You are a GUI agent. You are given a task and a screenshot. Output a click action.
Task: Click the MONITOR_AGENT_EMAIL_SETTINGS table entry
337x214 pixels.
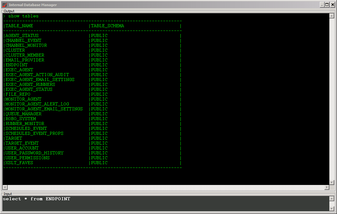44,109
